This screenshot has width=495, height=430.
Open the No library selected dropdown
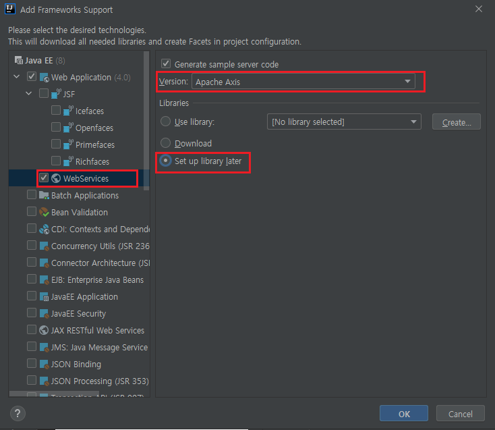tap(344, 122)
